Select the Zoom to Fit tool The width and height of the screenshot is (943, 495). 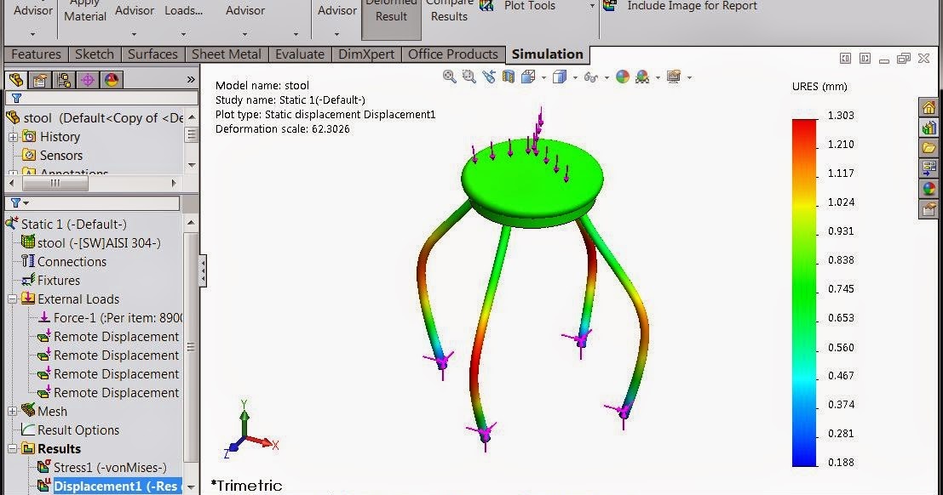449,76
